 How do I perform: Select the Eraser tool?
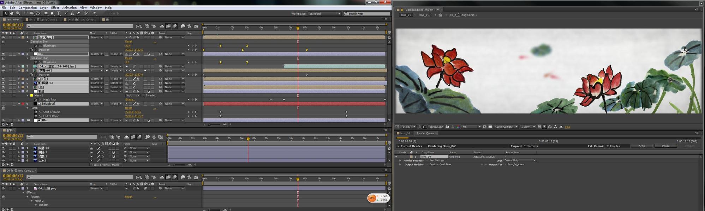78,13
